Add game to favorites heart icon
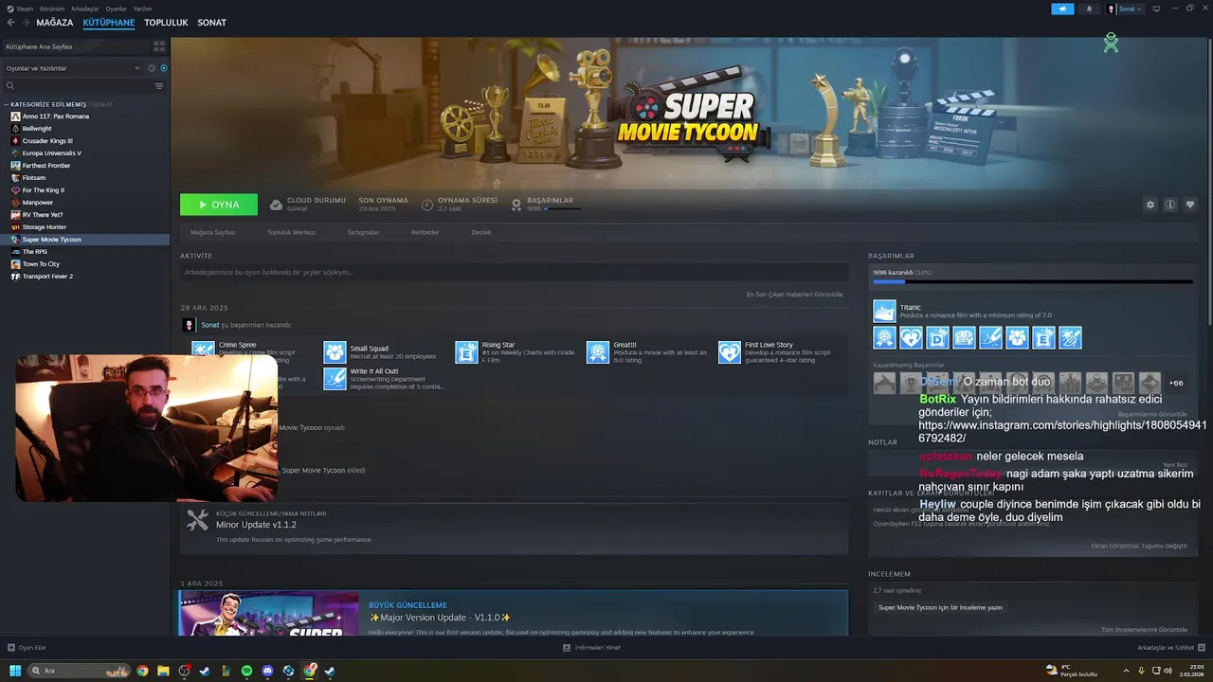Image resolution: width=1213 pixels, height=682 pixels. 1190,205
